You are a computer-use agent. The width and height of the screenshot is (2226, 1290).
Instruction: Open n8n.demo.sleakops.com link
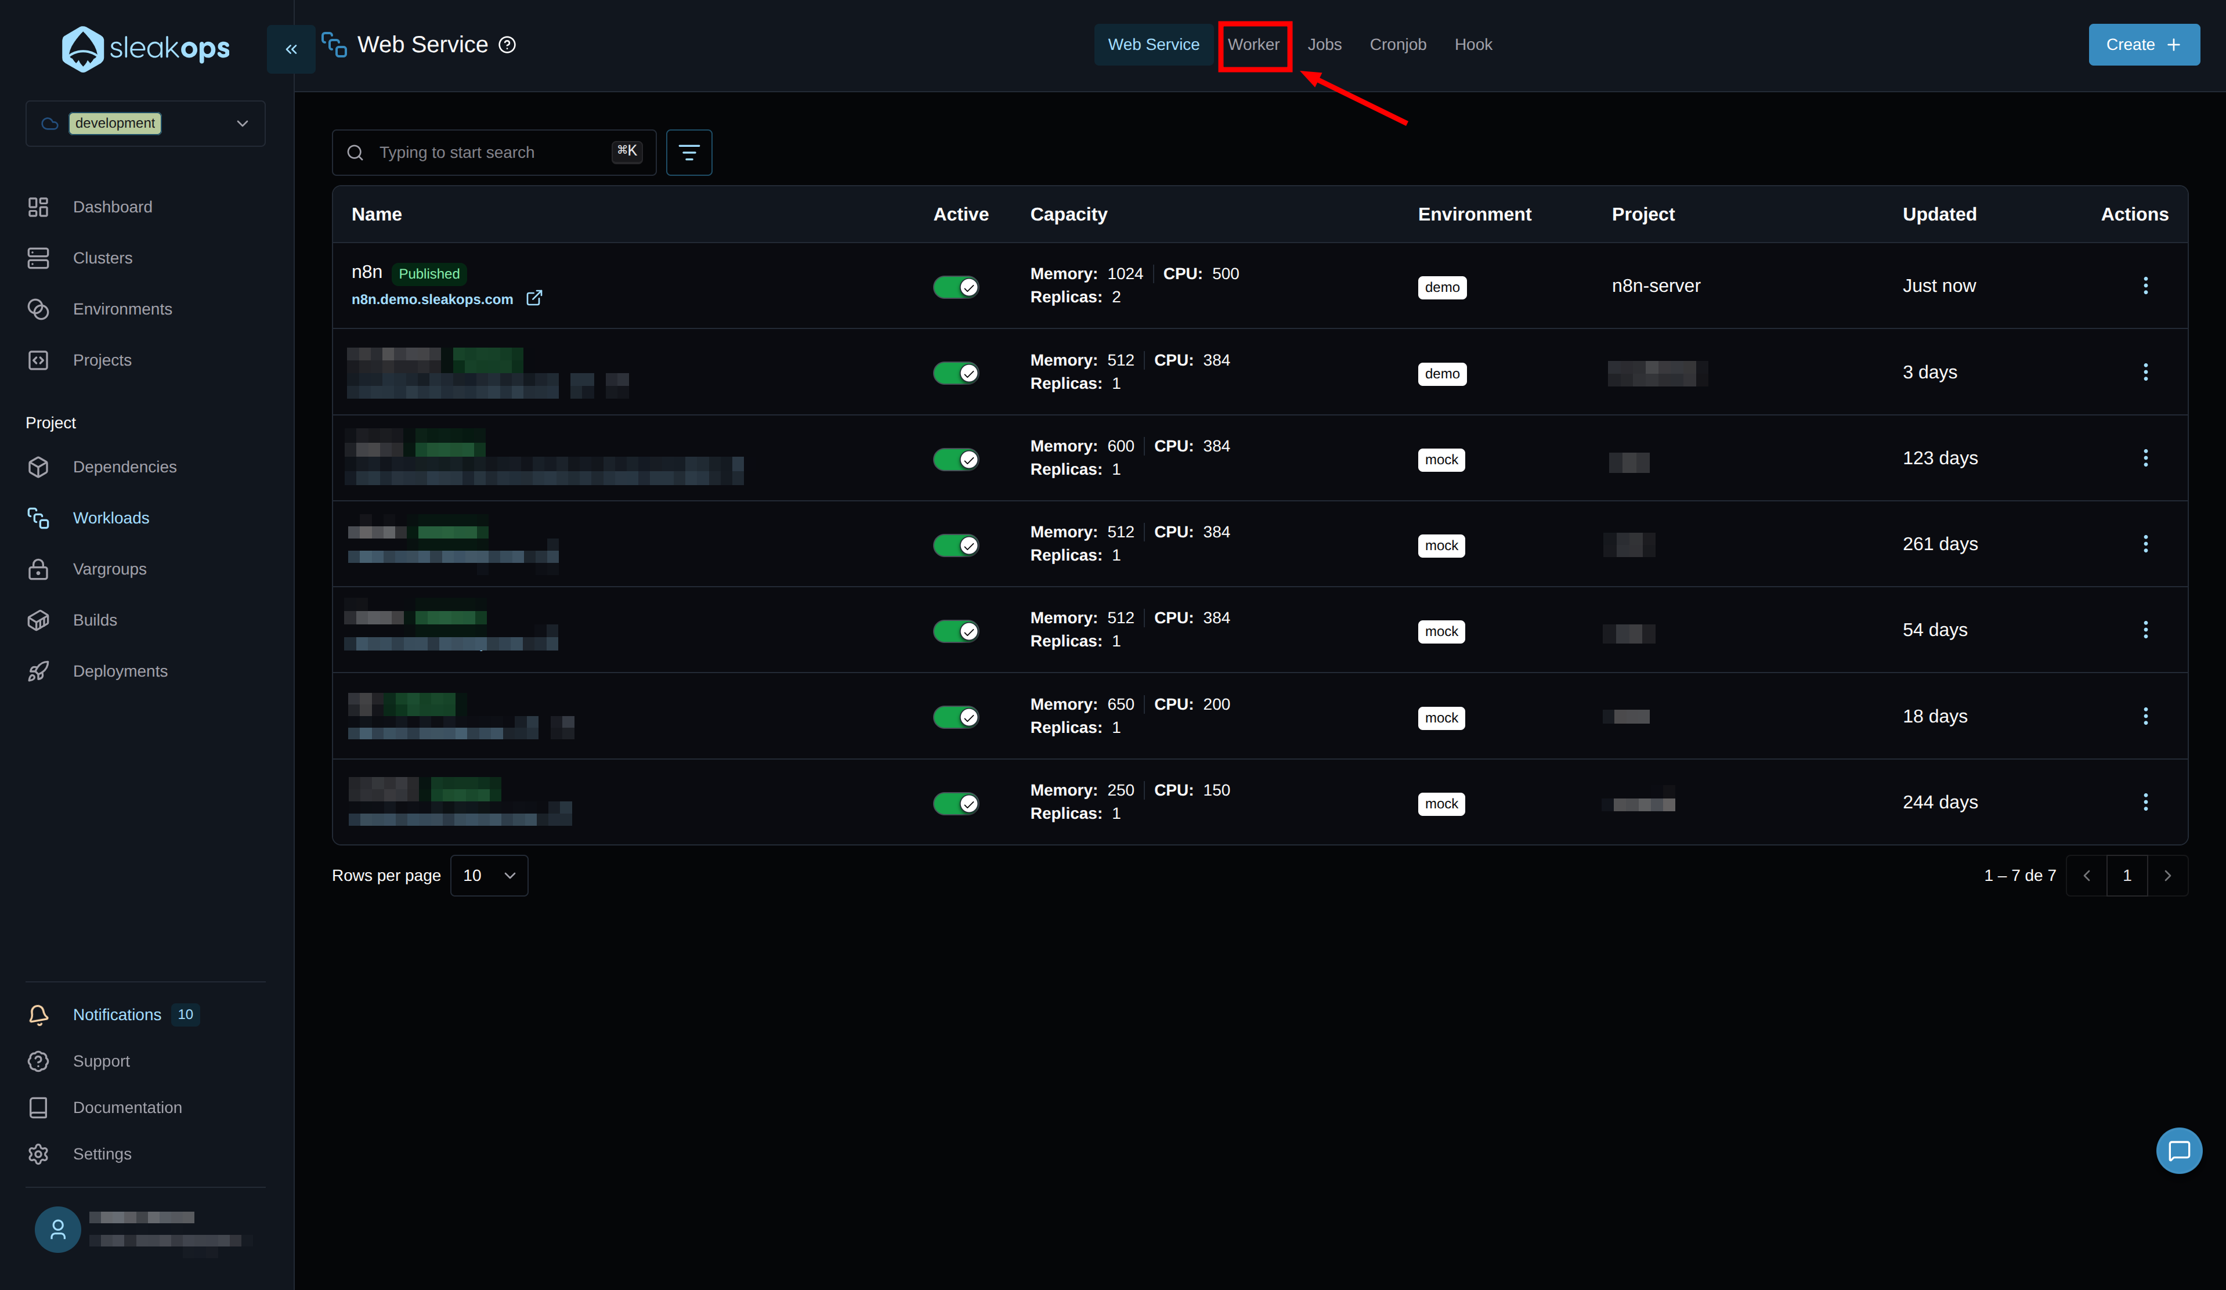[432, 299]
